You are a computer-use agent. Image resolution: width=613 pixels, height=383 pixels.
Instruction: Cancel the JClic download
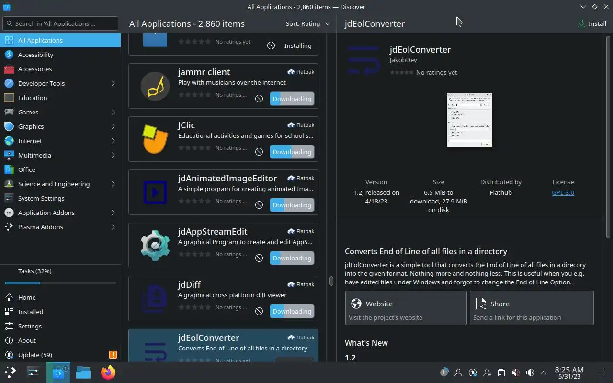[x=259, y=152]
